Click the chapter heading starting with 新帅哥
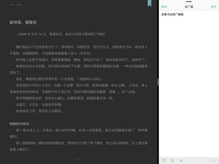219x164 pixels. pos(23,22)
